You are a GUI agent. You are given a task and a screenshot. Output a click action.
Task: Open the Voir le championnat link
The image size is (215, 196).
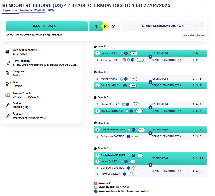pyautogui.click(x=193, y=35)
